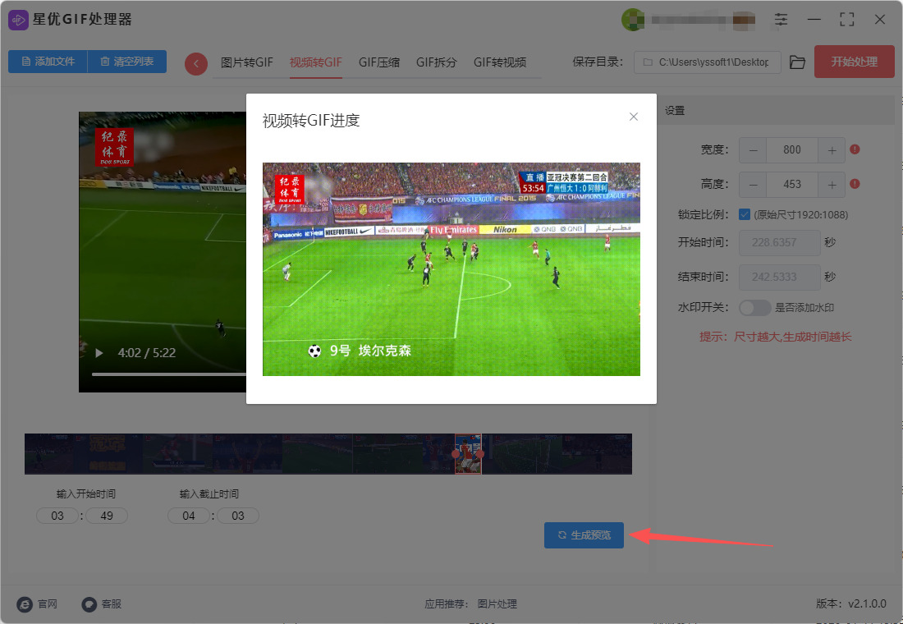This screenshot has height=624, width=903.
Task: Click the 生成预览 button
Action: coord(584,535)
